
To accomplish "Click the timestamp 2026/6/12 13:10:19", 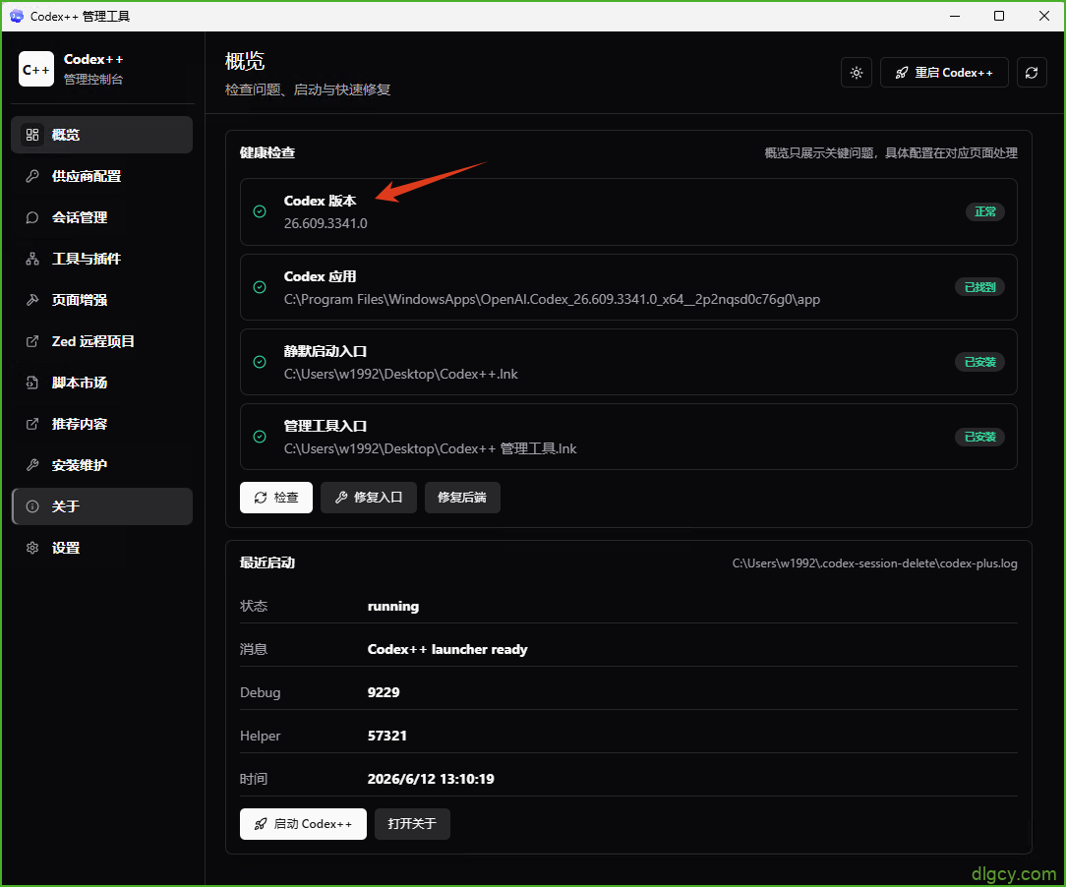I will tap(431, 779).
